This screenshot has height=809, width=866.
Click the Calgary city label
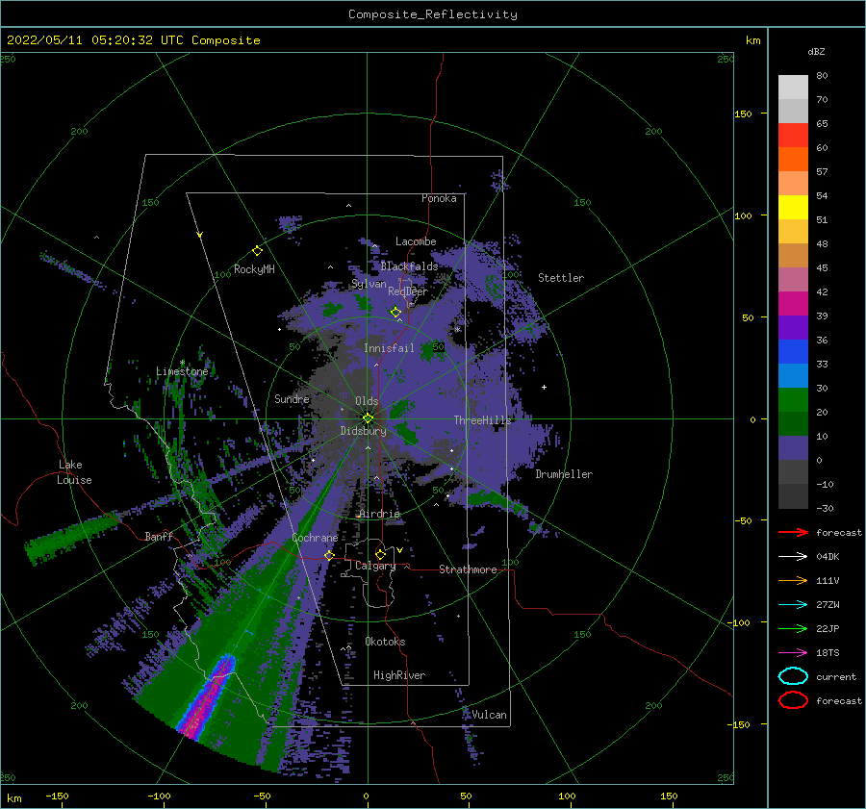[x=375, y=566]
